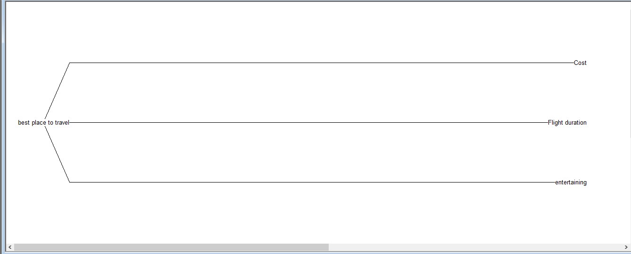The image size is (631, 254).
Task: Select the "best place to travel" root node
Action: coord(43,123)
